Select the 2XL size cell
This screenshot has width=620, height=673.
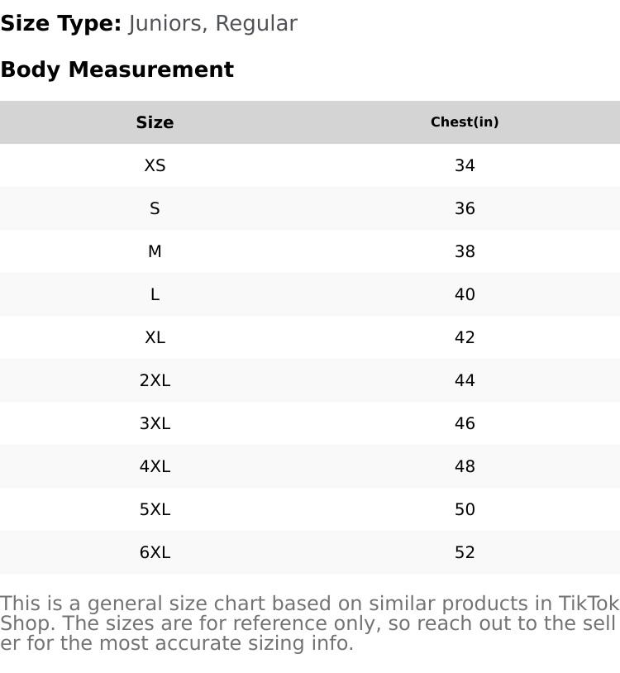click(155, 379)
